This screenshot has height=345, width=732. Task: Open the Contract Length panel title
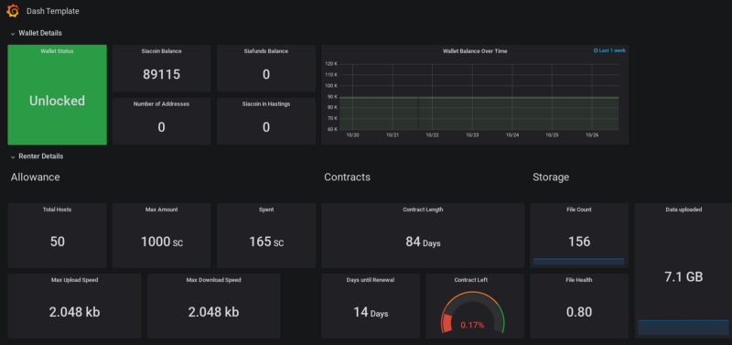(423, 210)
